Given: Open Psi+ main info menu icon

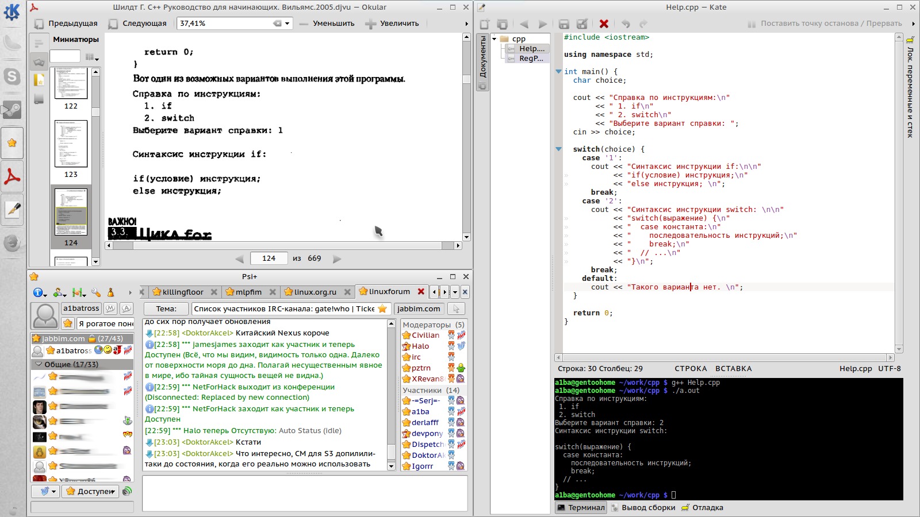Looking at the screenshot, I should [40, 292].
